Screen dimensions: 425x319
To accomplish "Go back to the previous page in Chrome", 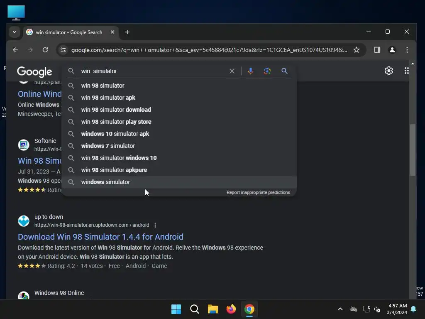I will point(15,50).
